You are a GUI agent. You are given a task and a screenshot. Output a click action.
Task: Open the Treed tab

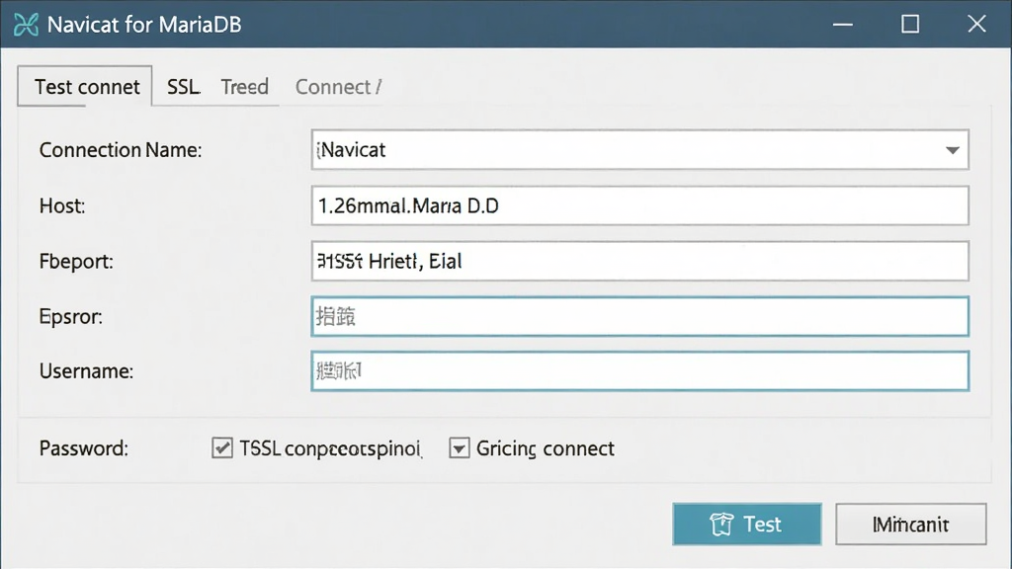coord(245,87)
